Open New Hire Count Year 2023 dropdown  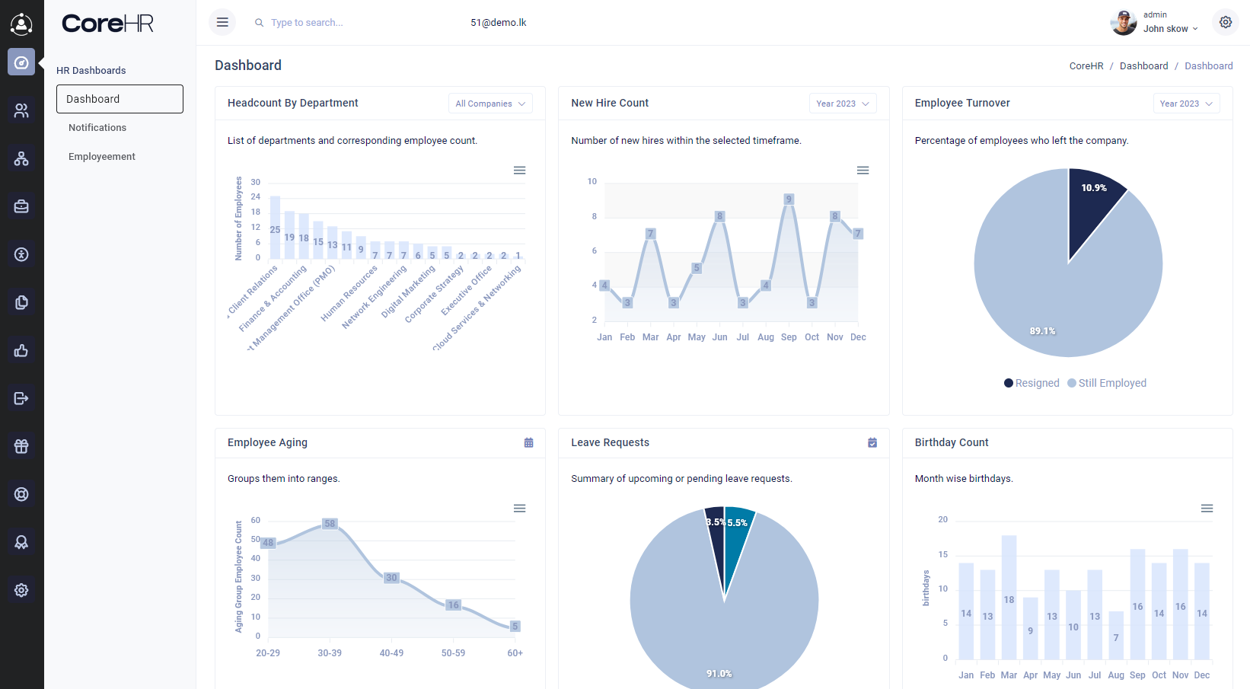pyautogui.click(x=843, y=104)
